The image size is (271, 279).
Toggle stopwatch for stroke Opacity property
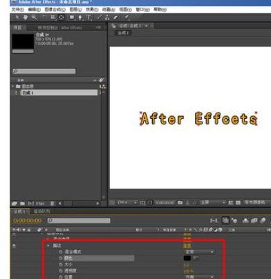(61, 271)
